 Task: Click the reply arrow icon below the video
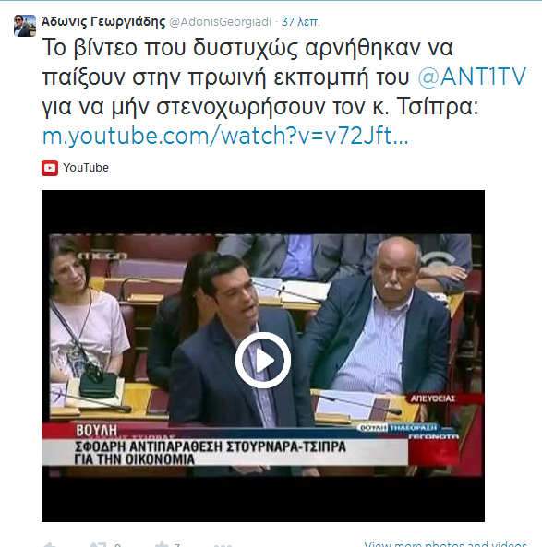pyautogui.click(x=50, y=545)
